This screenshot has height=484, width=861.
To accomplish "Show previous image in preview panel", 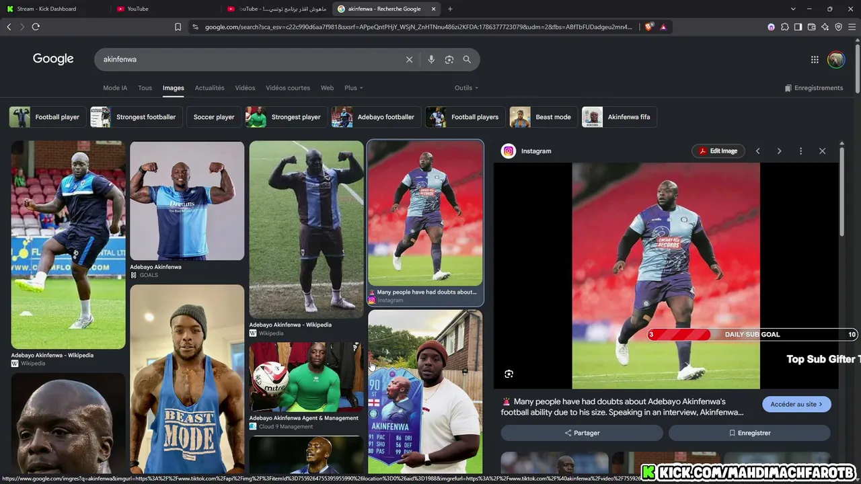I will click(757, 151).
